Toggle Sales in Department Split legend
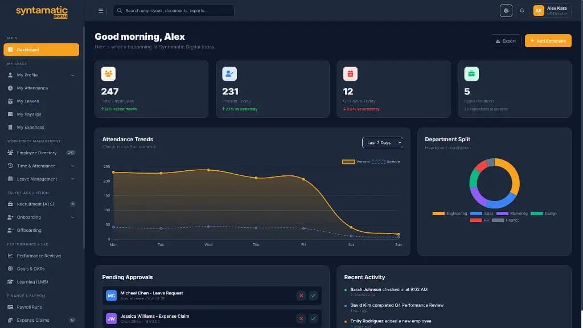This screenshot has height=328, width=583. click(x=482, y=214)
